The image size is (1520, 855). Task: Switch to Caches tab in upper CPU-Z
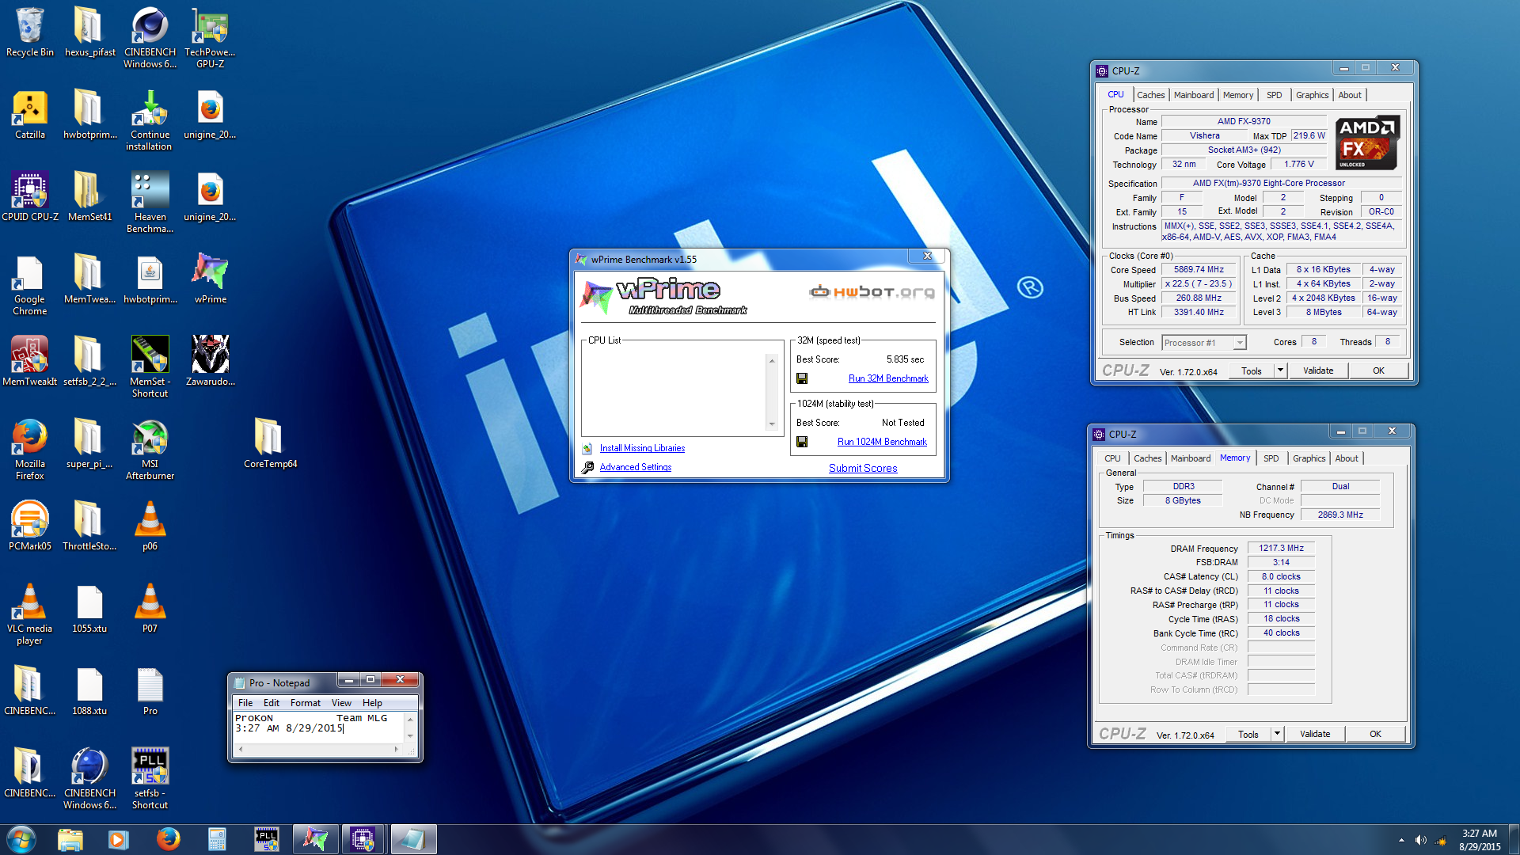(x=1150, y=95)
